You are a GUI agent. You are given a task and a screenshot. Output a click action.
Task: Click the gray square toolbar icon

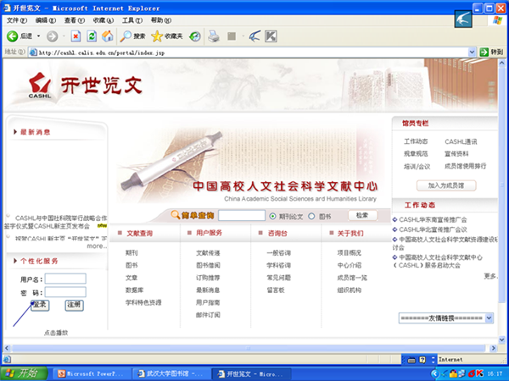[232, 36]
